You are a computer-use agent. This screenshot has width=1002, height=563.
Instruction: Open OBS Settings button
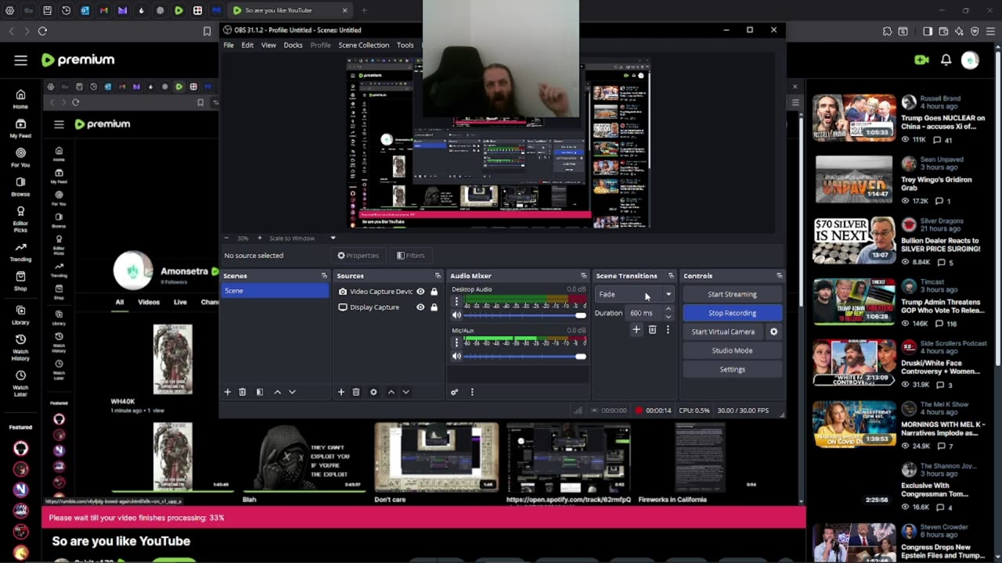[732, 369]
